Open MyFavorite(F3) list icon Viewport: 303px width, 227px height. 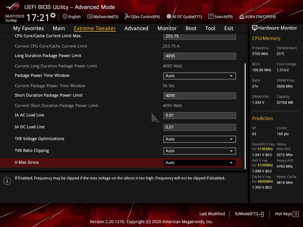click(90, 17)
